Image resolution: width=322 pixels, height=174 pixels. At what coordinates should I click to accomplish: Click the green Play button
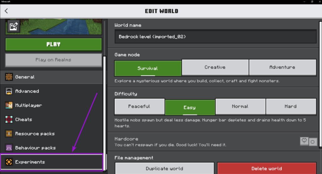click(x=53, y=44)
